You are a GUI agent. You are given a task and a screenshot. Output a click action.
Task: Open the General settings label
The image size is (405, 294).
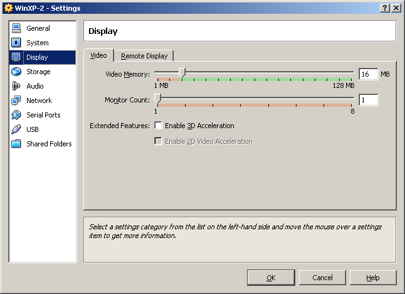tap(38, 28)
